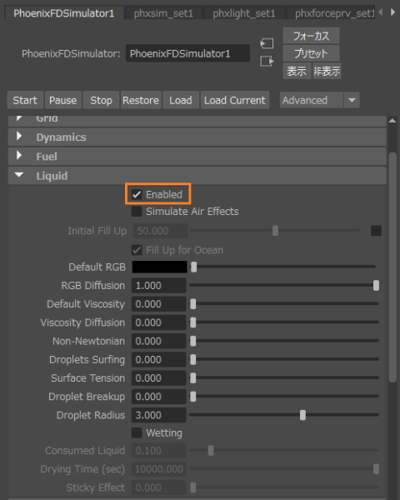Click the attribute panel vertical scrollbar
Viewport: 400px width, 500px height.
(x=392, y=267)
